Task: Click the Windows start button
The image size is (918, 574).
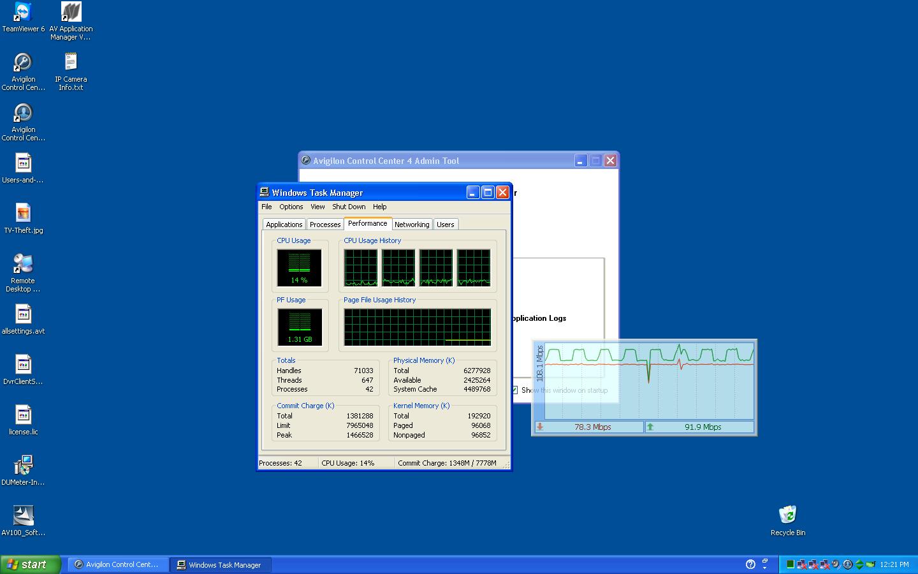Action: pos(31,564)
